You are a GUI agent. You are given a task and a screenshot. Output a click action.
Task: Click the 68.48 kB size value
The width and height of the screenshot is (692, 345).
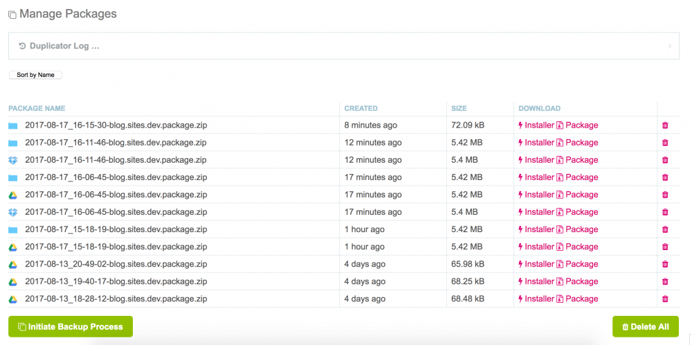(468, 299)
